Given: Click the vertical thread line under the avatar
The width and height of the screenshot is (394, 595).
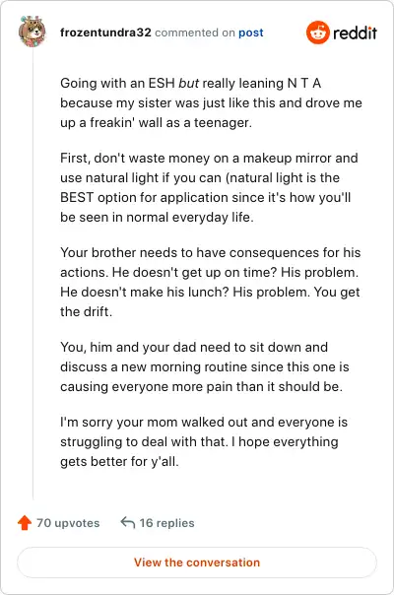Looking at the screenshot, I should pos(33,273).
